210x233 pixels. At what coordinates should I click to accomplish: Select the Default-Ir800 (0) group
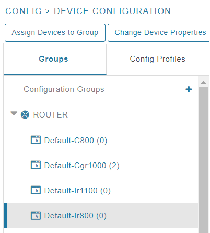(x=101, y=215)
